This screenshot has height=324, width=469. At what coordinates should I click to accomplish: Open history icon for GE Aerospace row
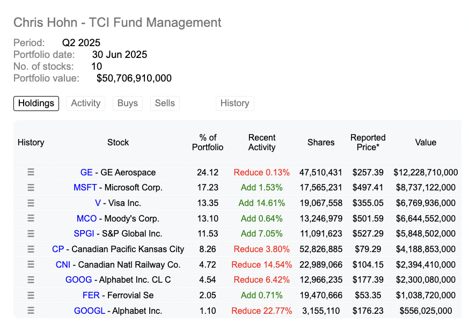(31, 172)
